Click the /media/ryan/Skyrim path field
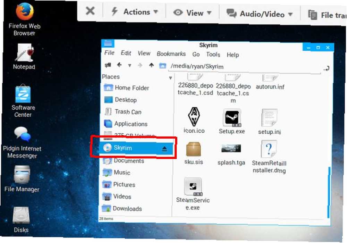 [244, 67]
